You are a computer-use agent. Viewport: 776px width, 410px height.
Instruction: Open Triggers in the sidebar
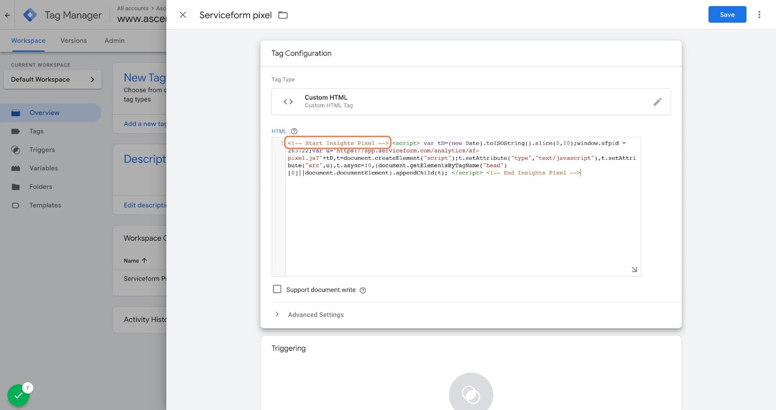pos(42,149)
